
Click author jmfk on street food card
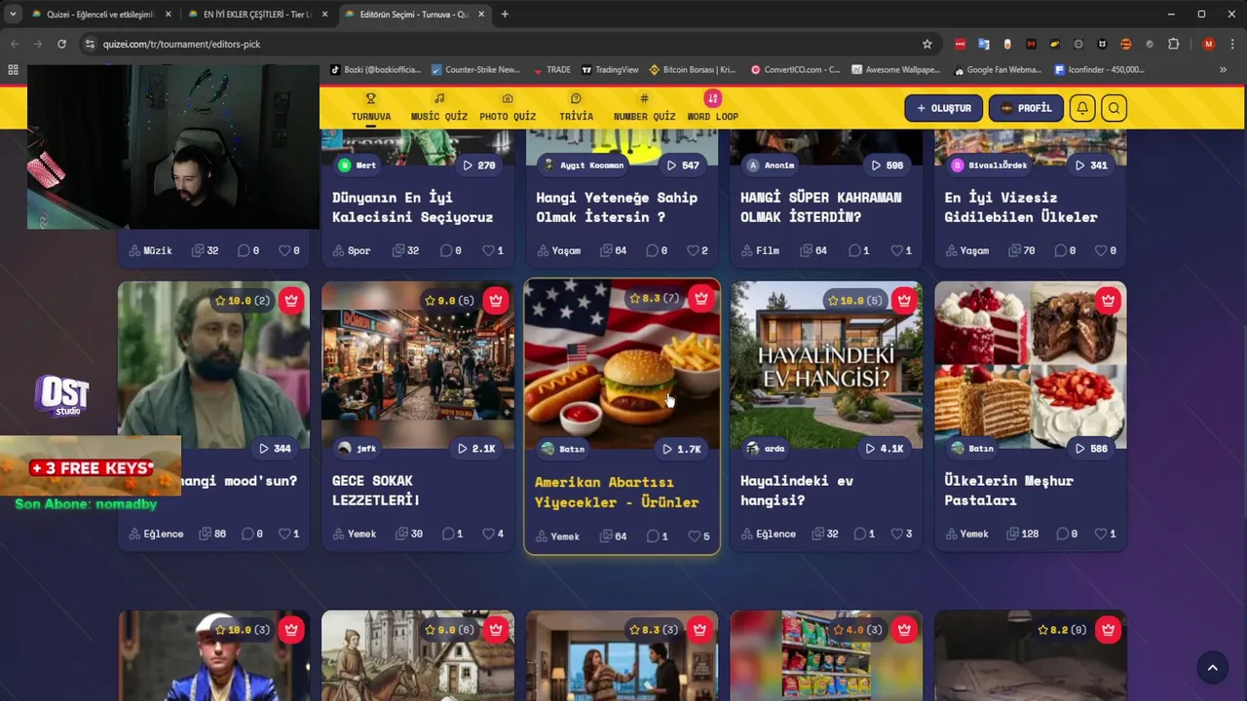point(358,448)
